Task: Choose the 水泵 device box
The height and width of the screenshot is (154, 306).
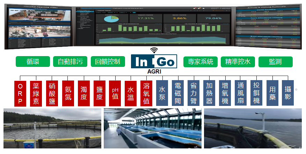Action: coord(162,93)
